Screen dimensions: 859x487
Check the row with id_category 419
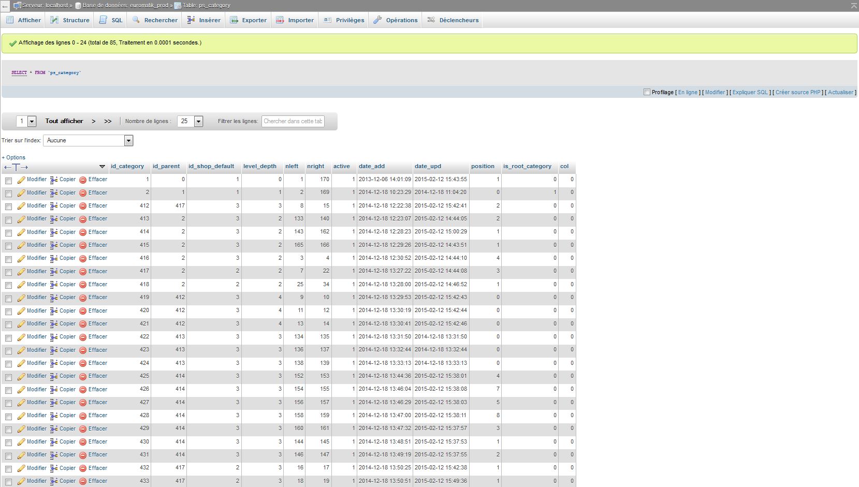[x=8, y=299]
